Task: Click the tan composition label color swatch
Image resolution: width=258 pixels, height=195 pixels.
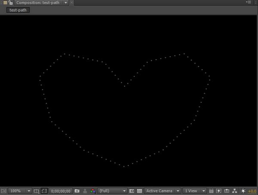Action: tap(5, 3)
